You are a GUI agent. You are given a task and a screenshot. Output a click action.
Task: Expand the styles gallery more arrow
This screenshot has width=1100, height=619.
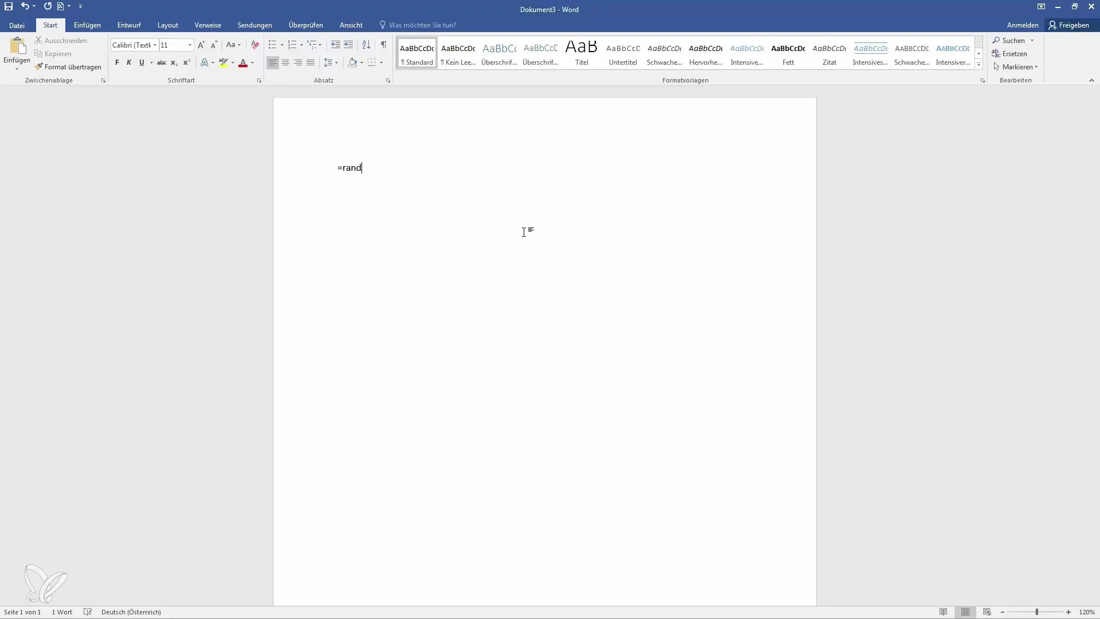point(979,65)
